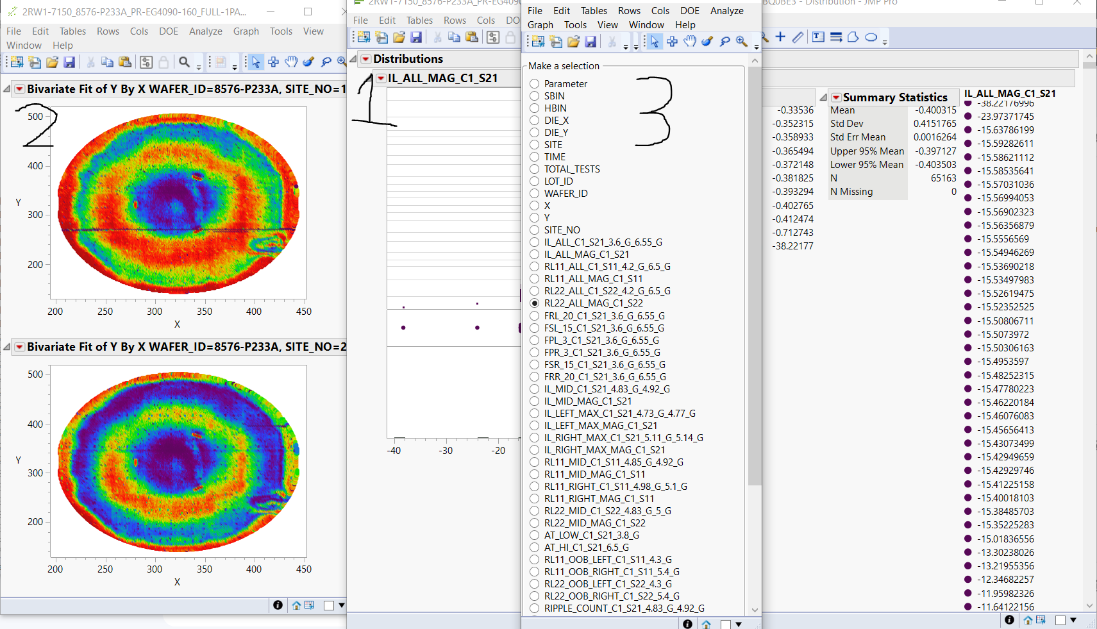Collapse the SITE_NO=2 Bivariate Fit outline
Viewport: 1097px width, 629px height.
click(7, 347)
